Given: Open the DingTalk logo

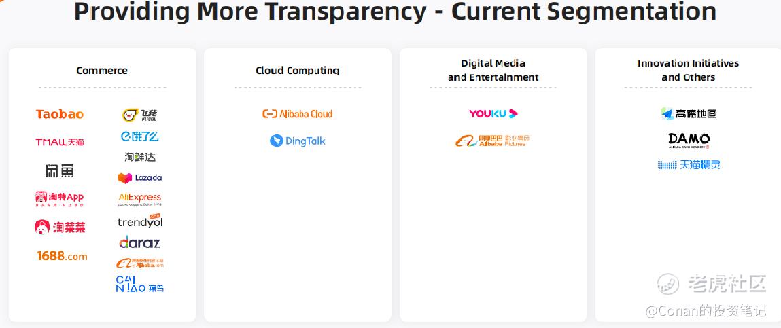Looking at the screenshot, I should [x=298, y=141].
